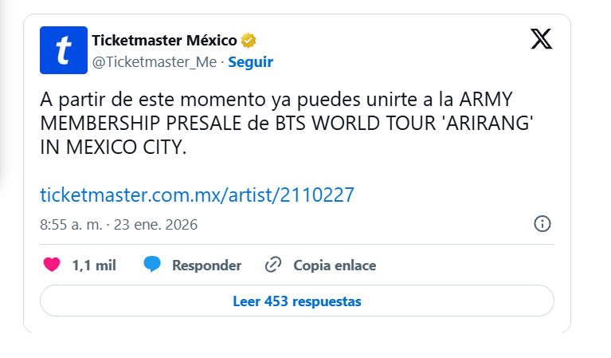Click the gold verified badge
The image size is (611, 358).
coord(249,40)
